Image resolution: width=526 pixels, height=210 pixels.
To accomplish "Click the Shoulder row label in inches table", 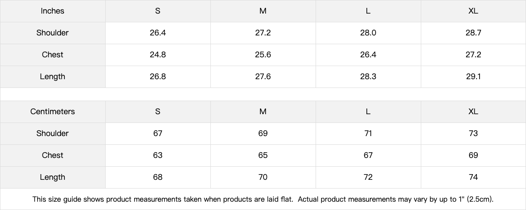I will point(53,33).
